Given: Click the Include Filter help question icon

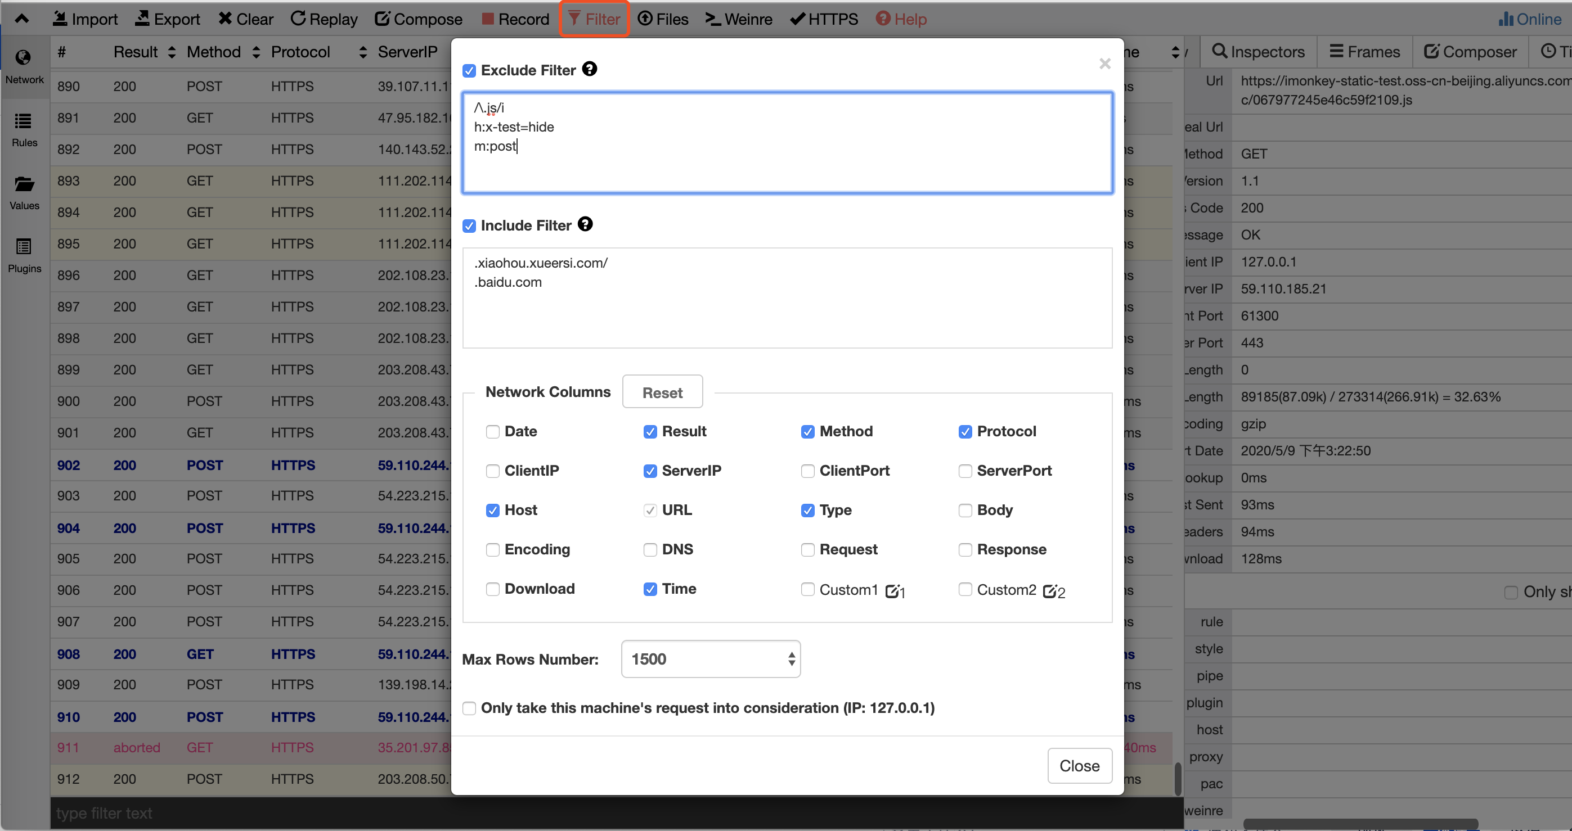Looking at the screenshot, I should [x=585, y=224].
